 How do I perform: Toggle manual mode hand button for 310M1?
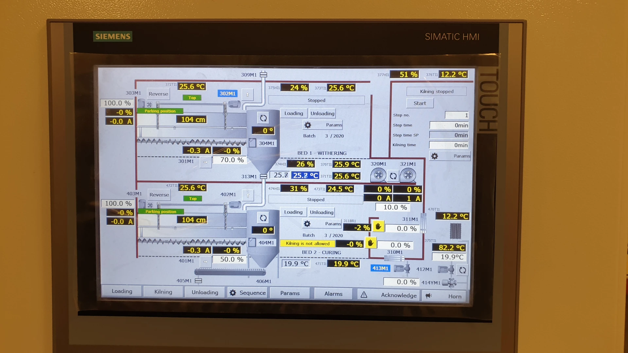click(x=370, y=243)
